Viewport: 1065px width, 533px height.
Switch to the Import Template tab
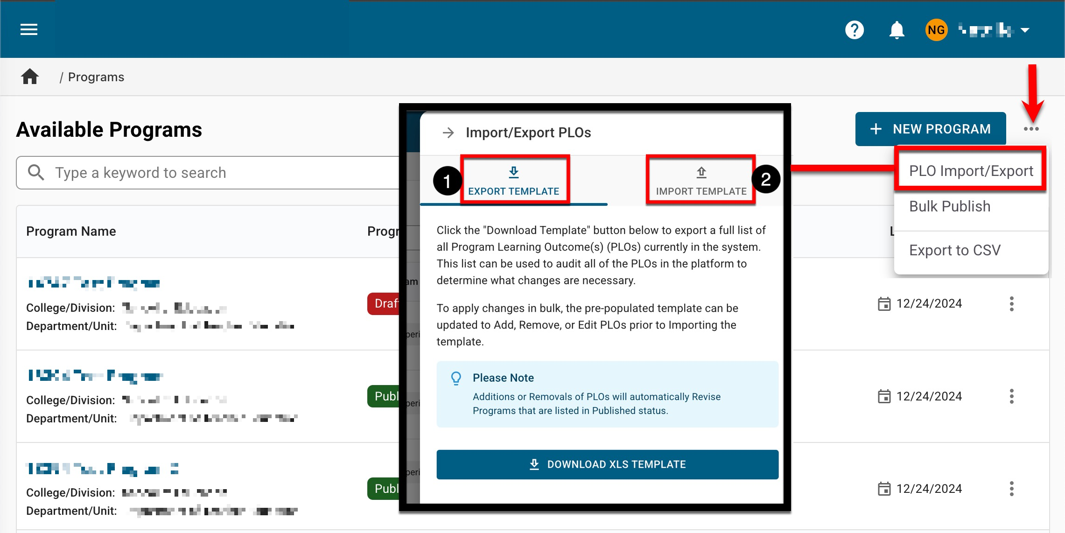[701, 181]
